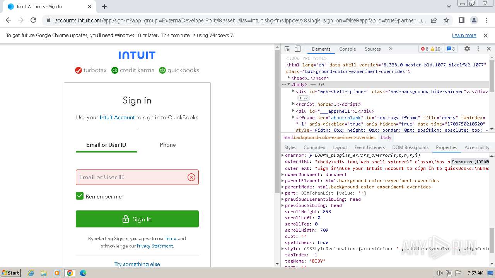Screen dimensions: 495x278
Task: Open the 8 issues badge
Action: 451,49
